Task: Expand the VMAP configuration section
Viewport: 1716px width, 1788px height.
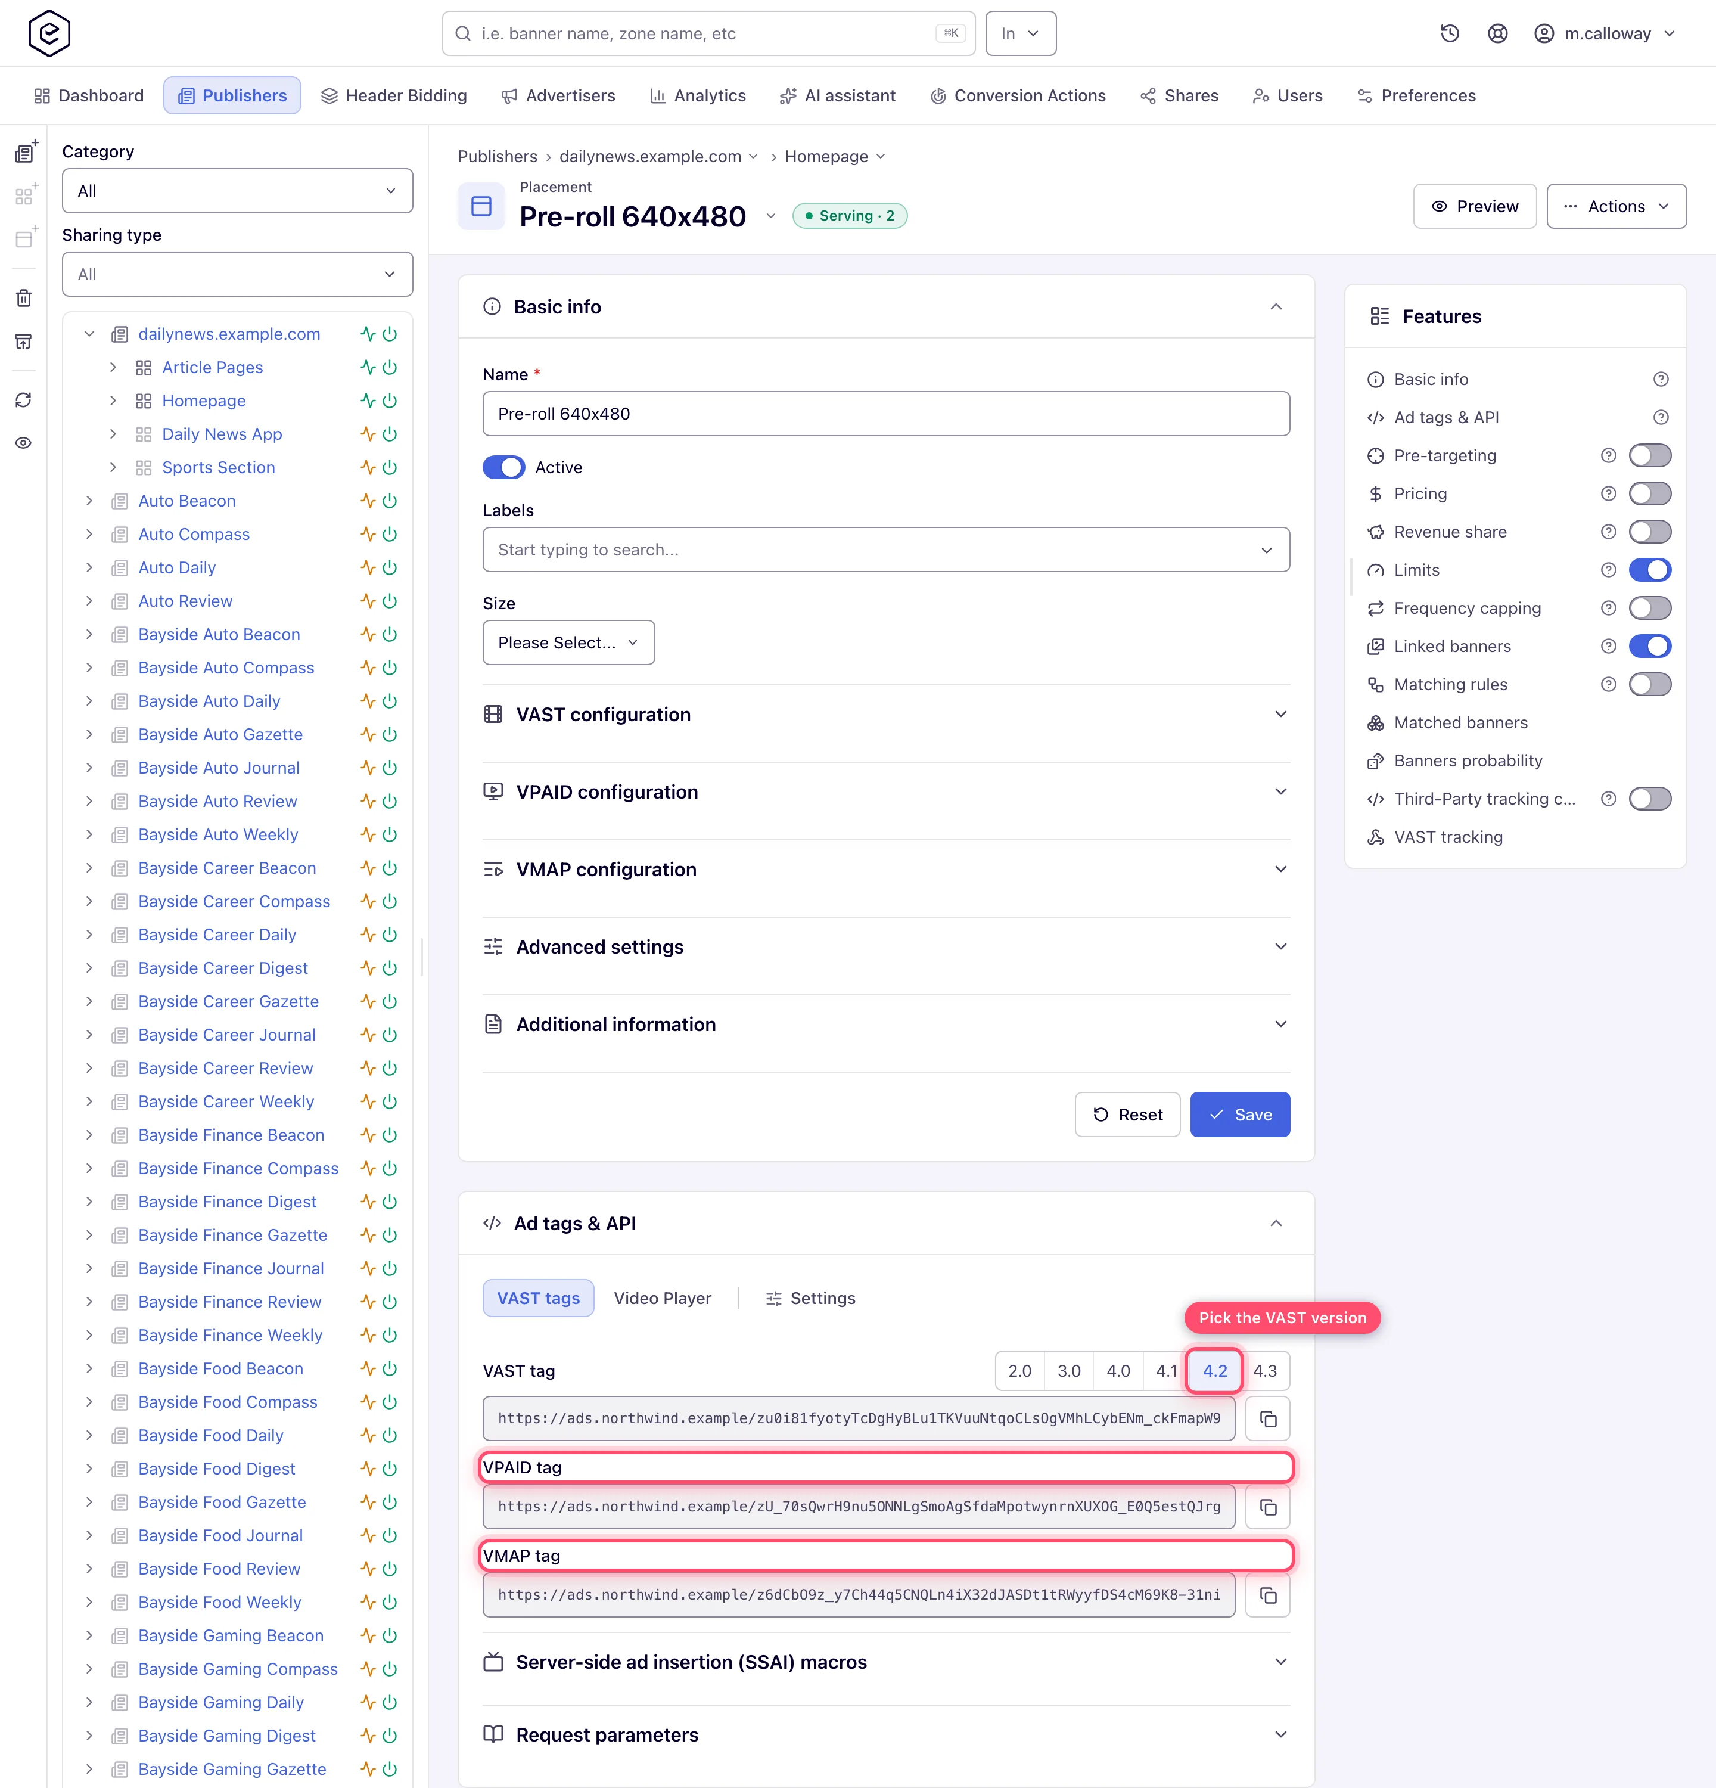Action: click(x=886, y=870)
